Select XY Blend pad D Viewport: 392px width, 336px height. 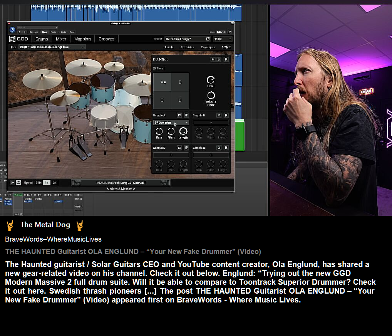[x=180, y=100]
